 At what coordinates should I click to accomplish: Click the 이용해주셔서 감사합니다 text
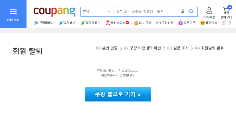(118, 75)
